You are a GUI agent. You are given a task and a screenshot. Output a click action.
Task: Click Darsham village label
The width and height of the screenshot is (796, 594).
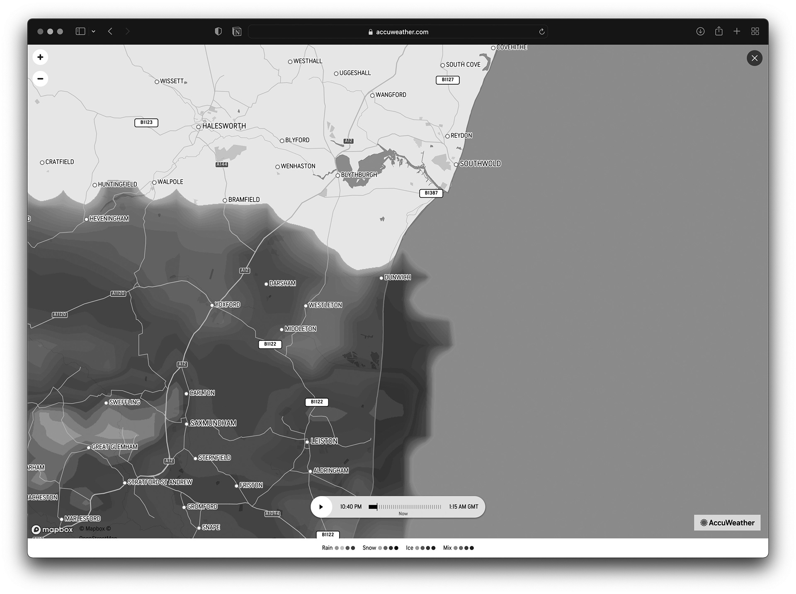(282, 284)
